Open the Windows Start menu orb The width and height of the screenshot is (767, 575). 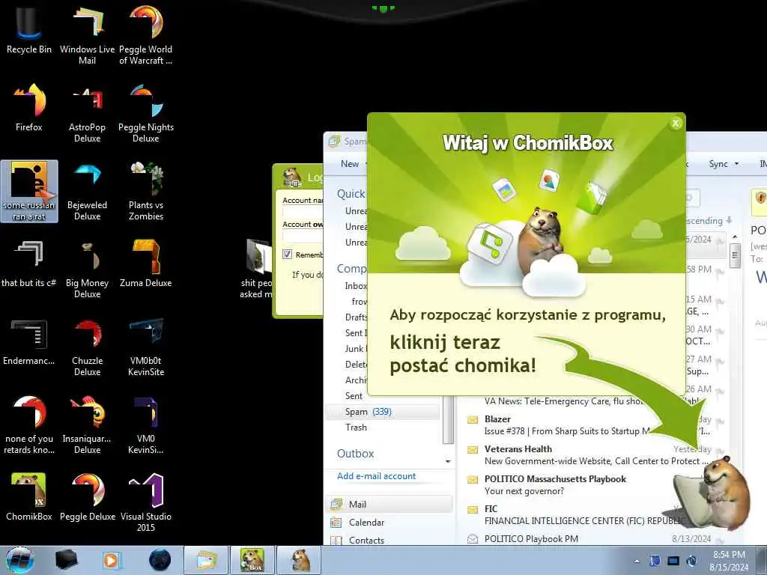[20, 560]
